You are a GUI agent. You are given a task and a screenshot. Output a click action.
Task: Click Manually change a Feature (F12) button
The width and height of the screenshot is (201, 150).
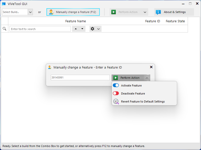tap(73, 12)
